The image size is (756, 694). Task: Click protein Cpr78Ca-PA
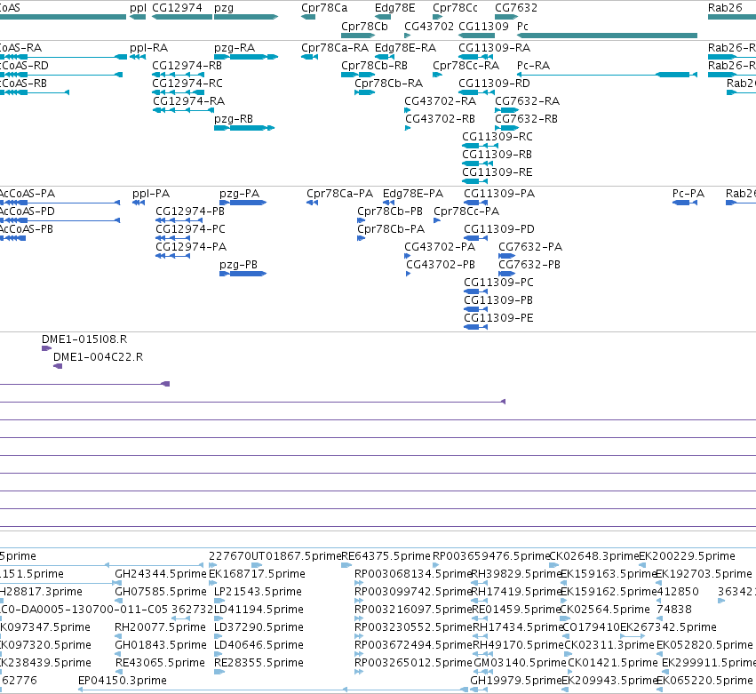coord(340,194)
